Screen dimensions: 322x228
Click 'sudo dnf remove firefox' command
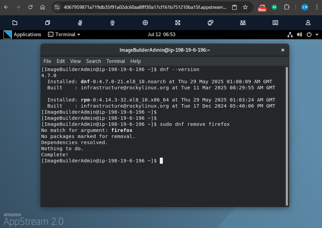[x=195, y=124]
